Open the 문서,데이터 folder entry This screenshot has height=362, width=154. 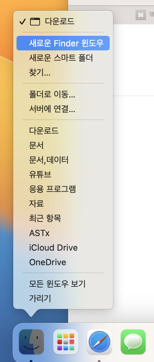click(x=63, y=160)
